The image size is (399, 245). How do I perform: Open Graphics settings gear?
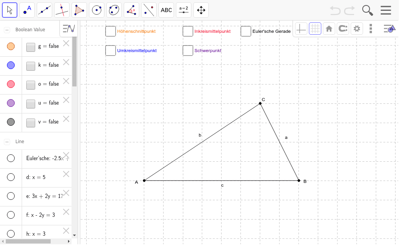pyautogui.click(x=357, y=29)
